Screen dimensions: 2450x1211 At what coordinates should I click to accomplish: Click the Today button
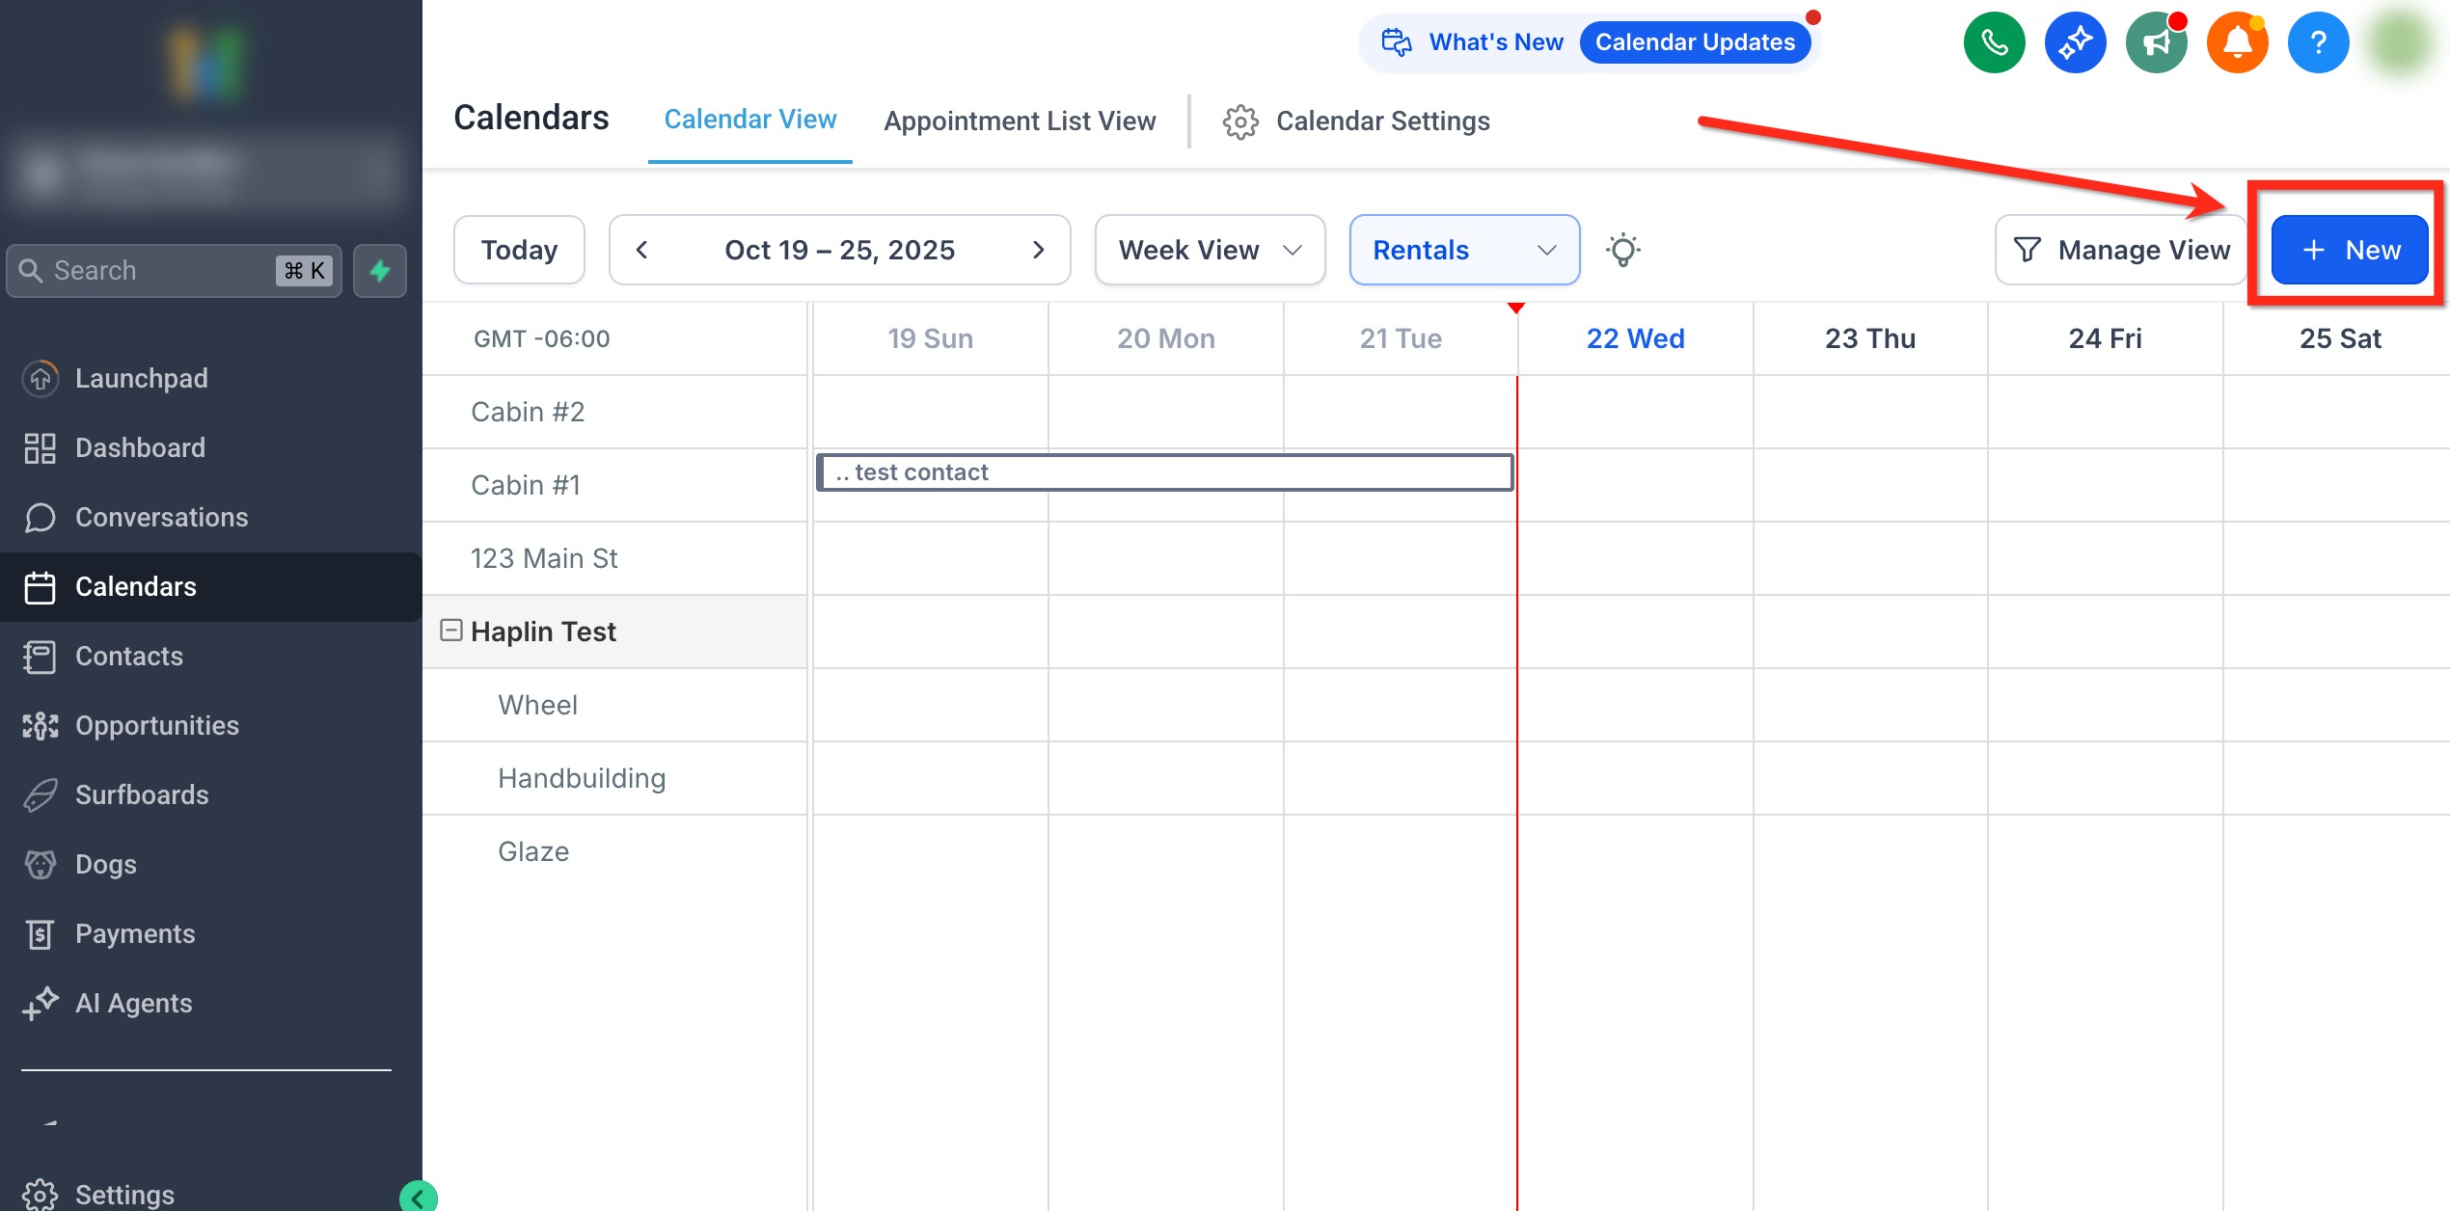coord(519,250)
